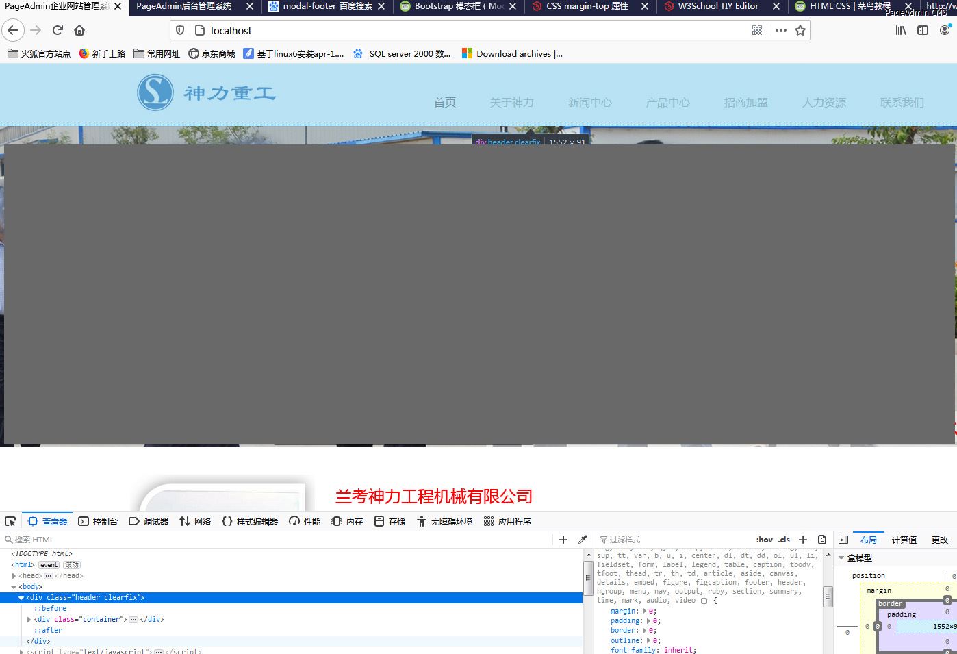Image resolution: width=957 pixels, height=654 pixels.
Task: Select the 更改 sidebar tab
Action: [940, 540]
